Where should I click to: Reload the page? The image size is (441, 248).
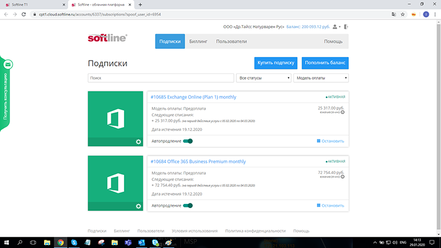click(x=24, y=14)
